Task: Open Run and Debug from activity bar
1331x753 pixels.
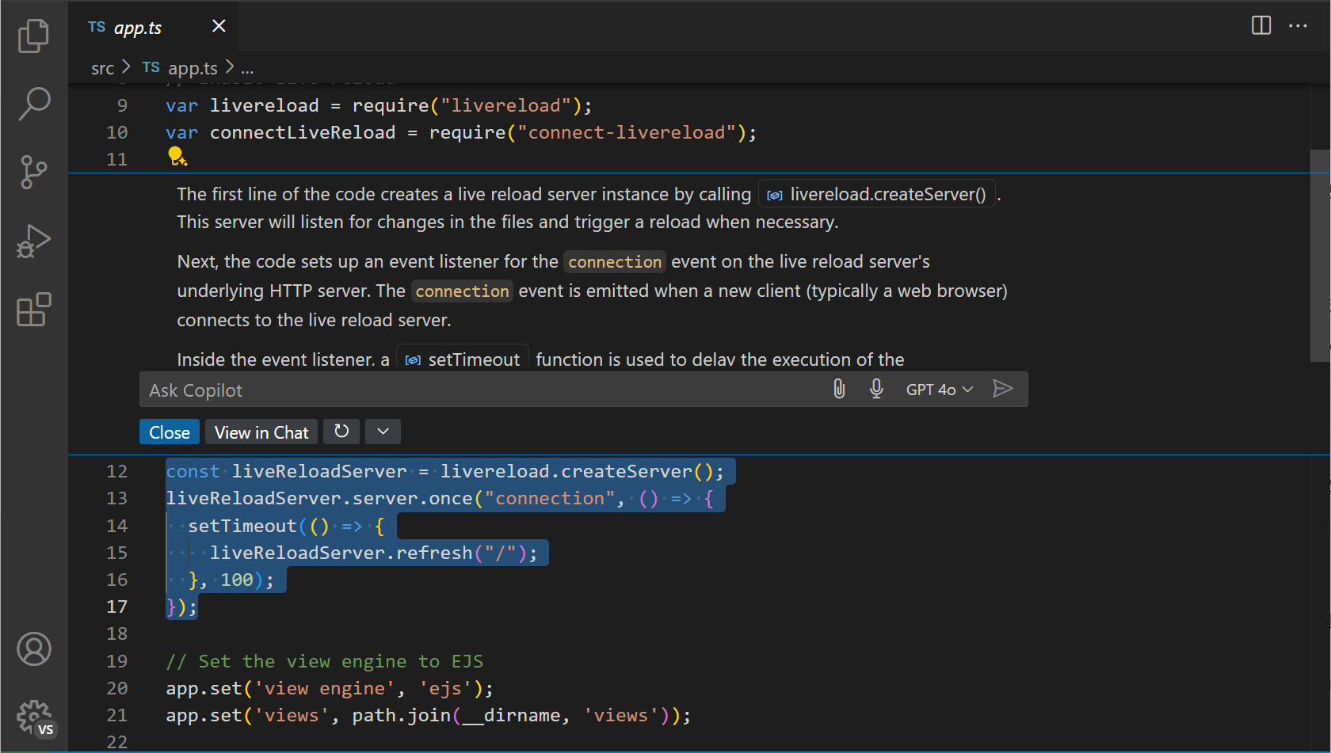Action: click(x=33, y=241)
